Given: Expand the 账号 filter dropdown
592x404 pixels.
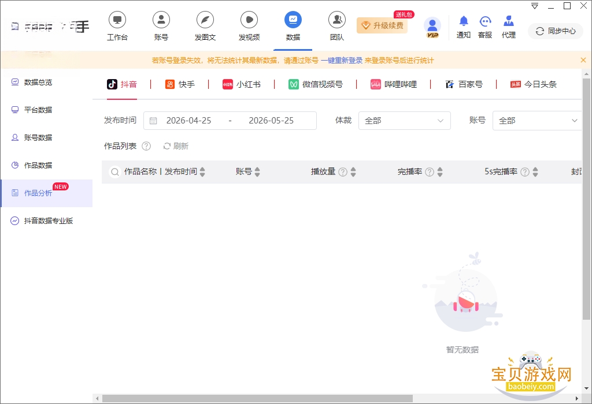Looking at the screenshot, I should click(x=537, y=121).
